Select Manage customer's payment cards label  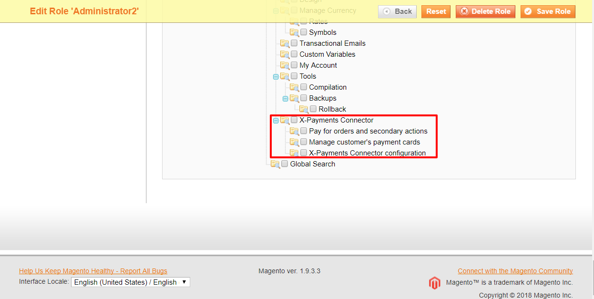[365, 142]
